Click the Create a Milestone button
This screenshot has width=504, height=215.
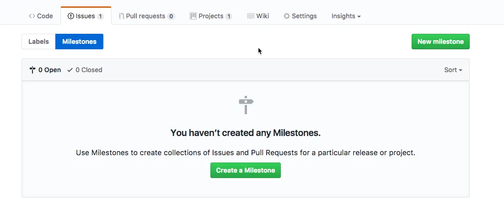[246, 170]
